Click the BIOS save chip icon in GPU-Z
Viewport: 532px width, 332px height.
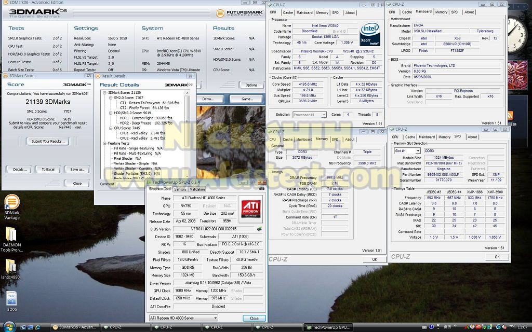click(259, 228)
